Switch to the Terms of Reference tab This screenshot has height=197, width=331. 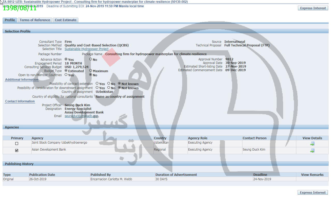click(x=35, y=20)
